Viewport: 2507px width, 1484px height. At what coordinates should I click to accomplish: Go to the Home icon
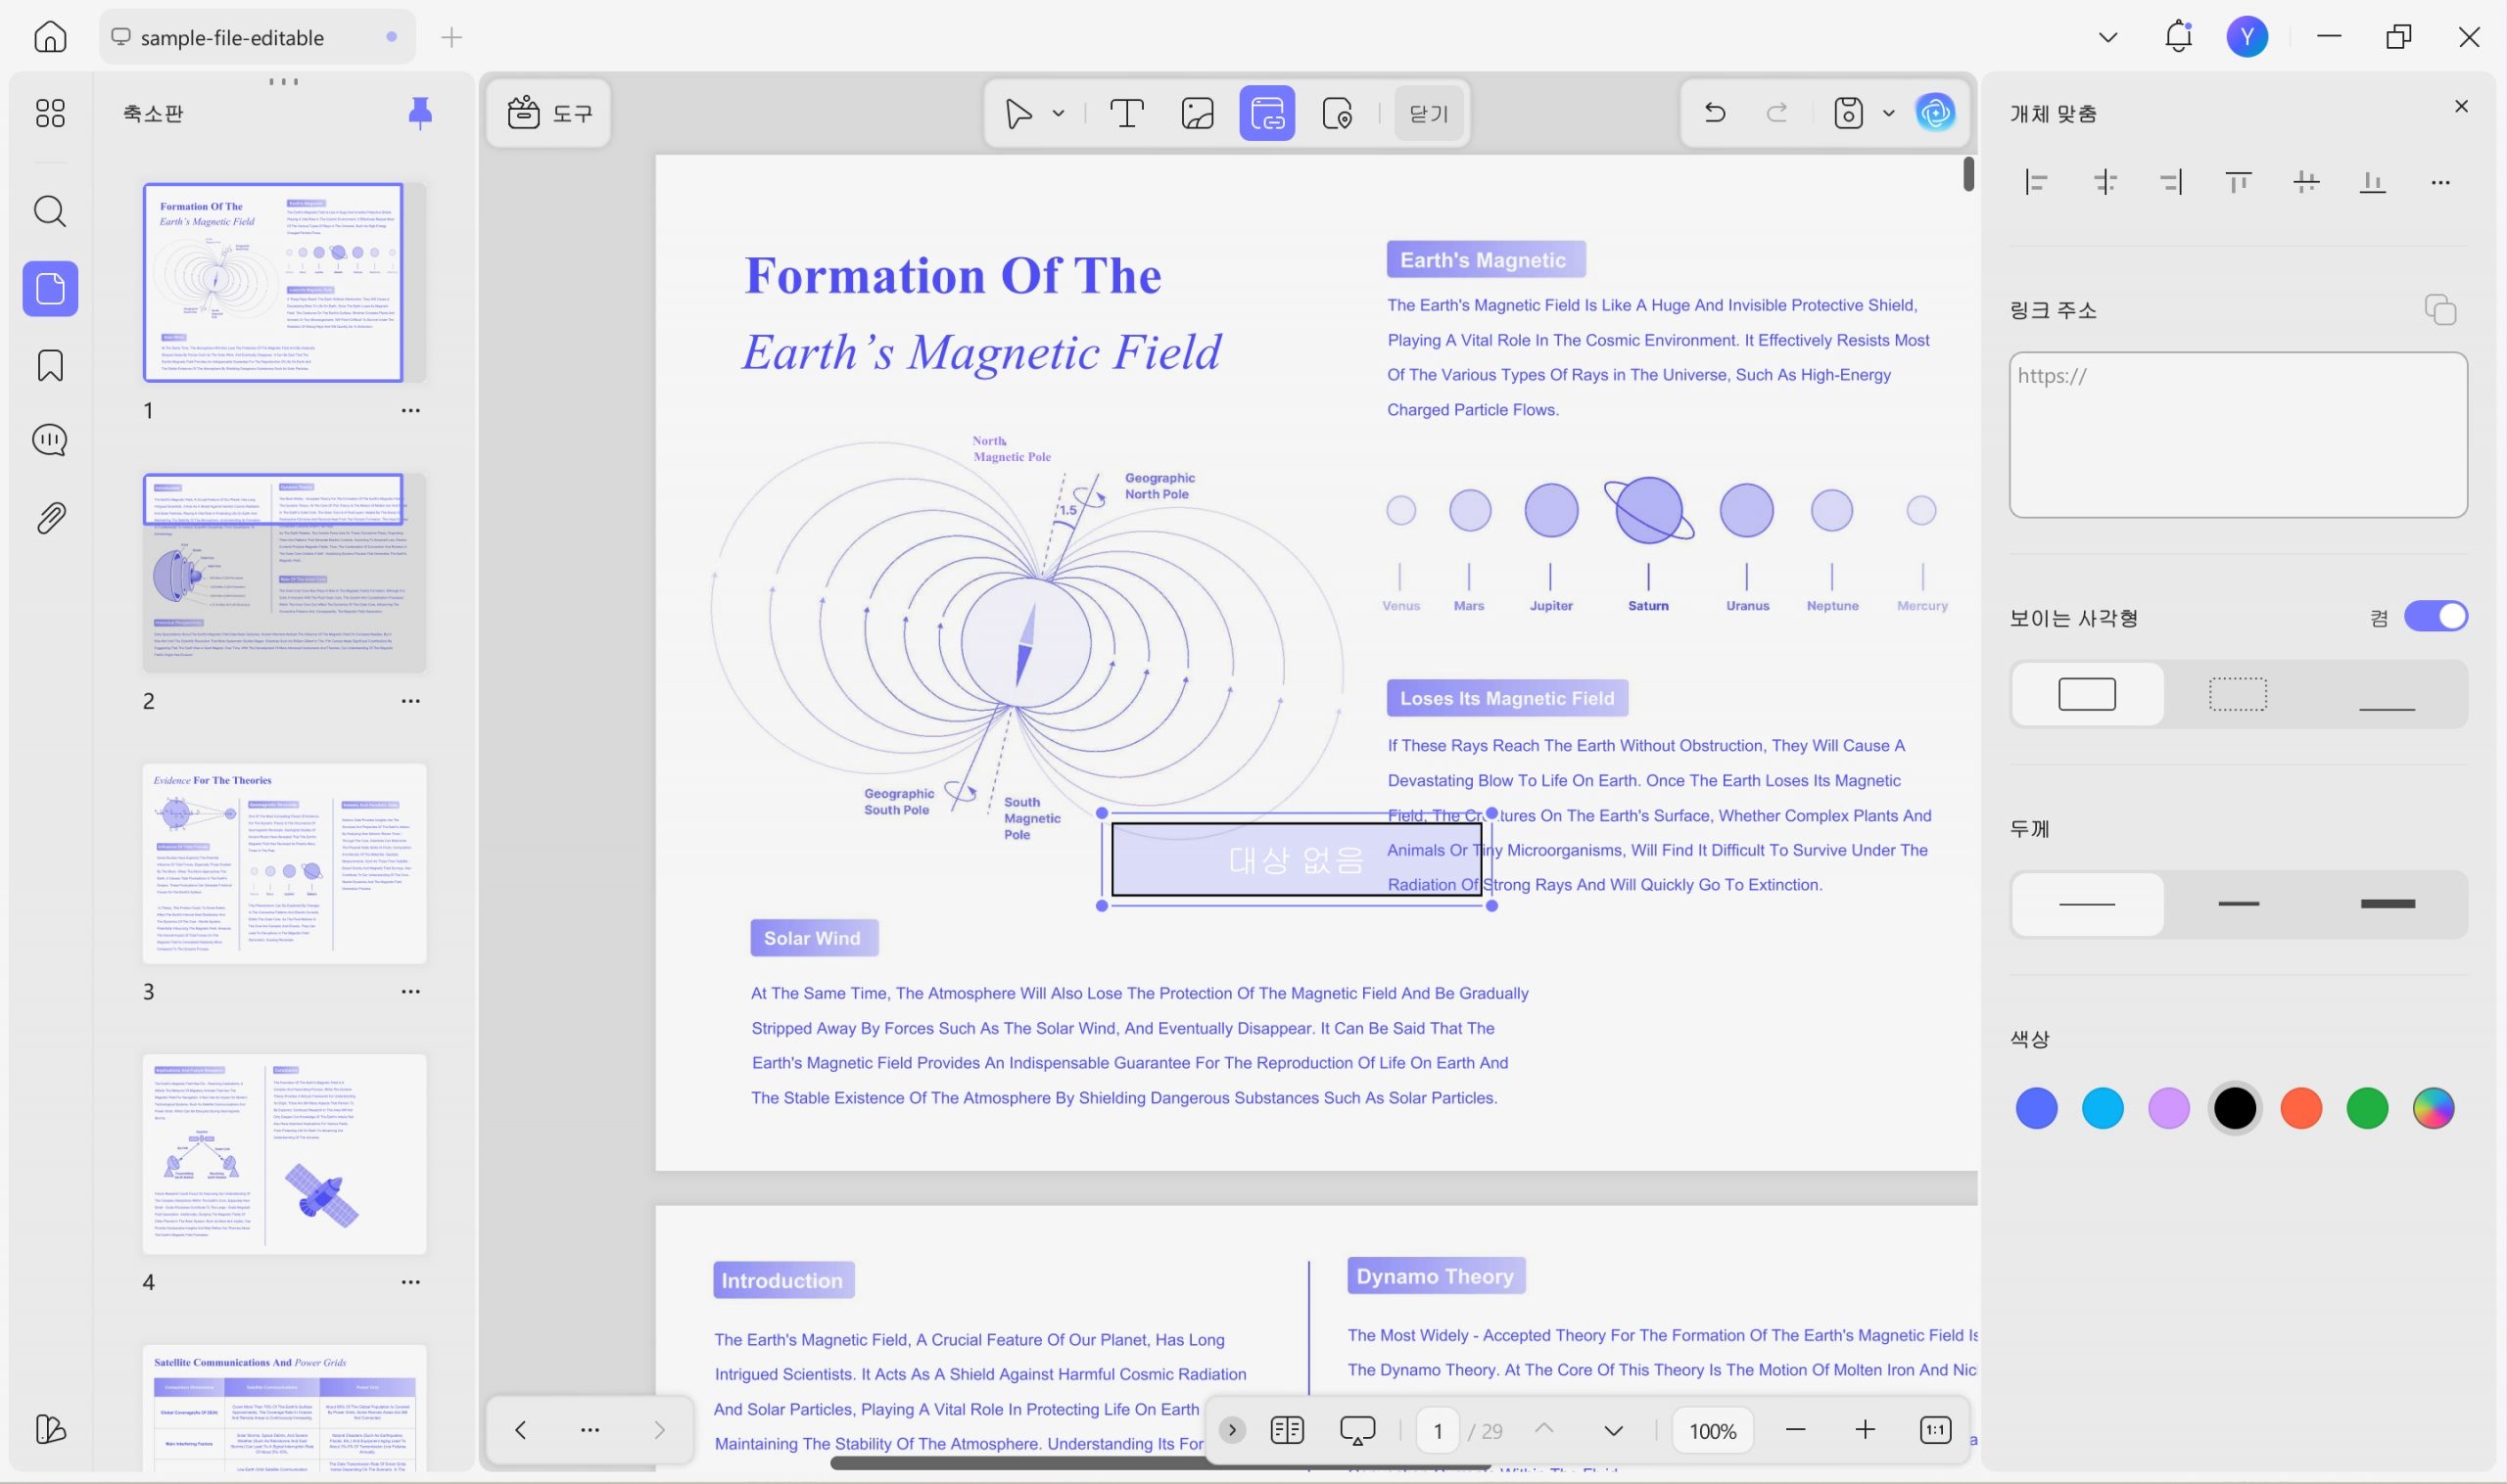click(50, 37)
